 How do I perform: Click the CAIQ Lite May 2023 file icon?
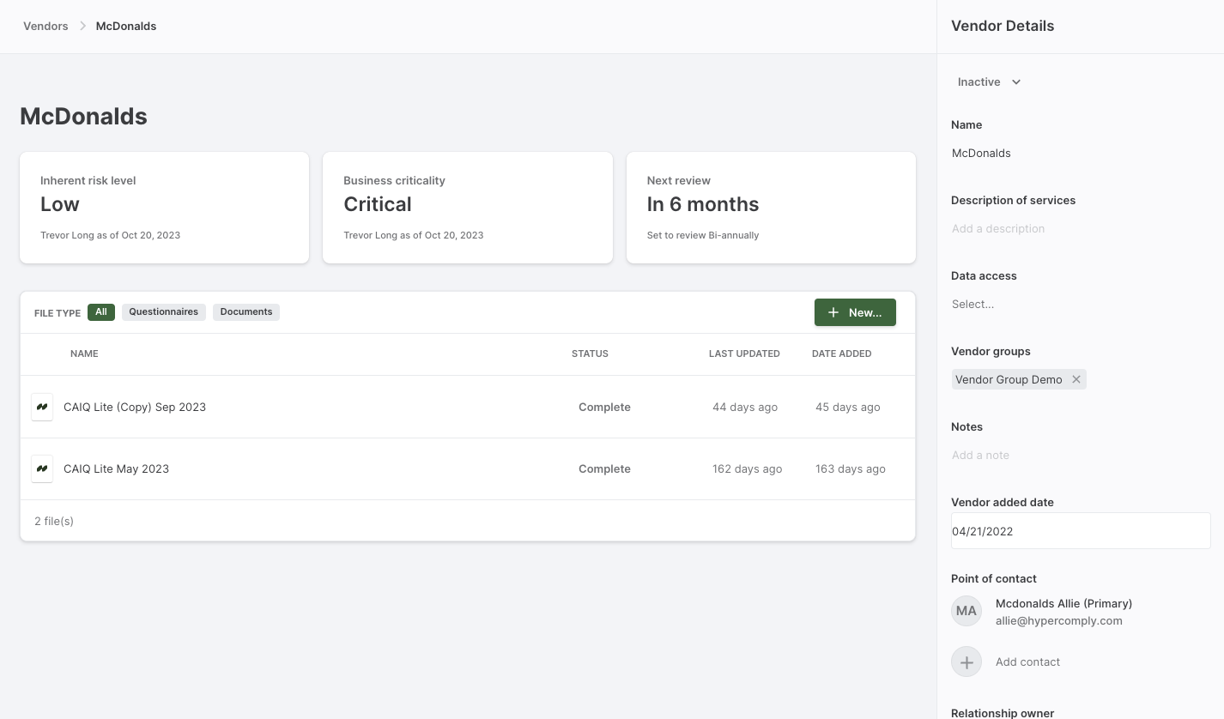(x=42, y=468)
